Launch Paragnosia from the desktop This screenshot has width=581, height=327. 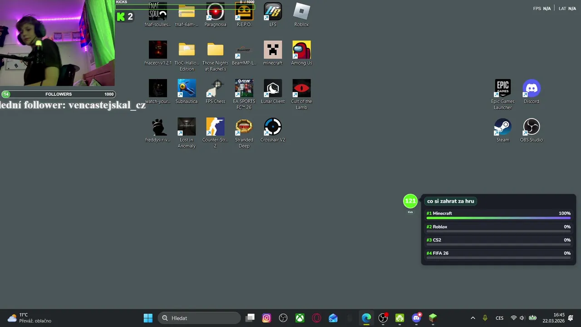click(x=215, y=14)
